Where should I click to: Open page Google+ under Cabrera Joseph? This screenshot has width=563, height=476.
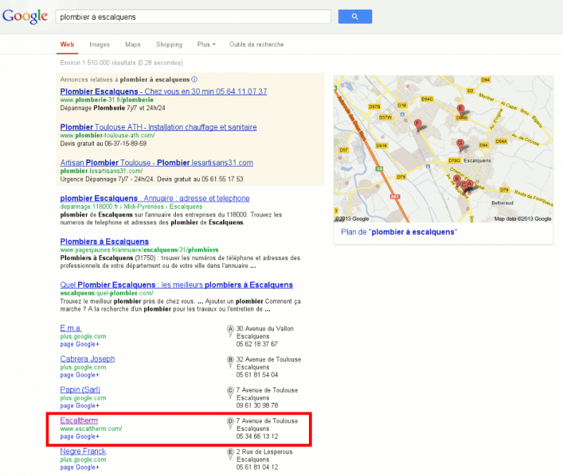click(x=80, y=375)
